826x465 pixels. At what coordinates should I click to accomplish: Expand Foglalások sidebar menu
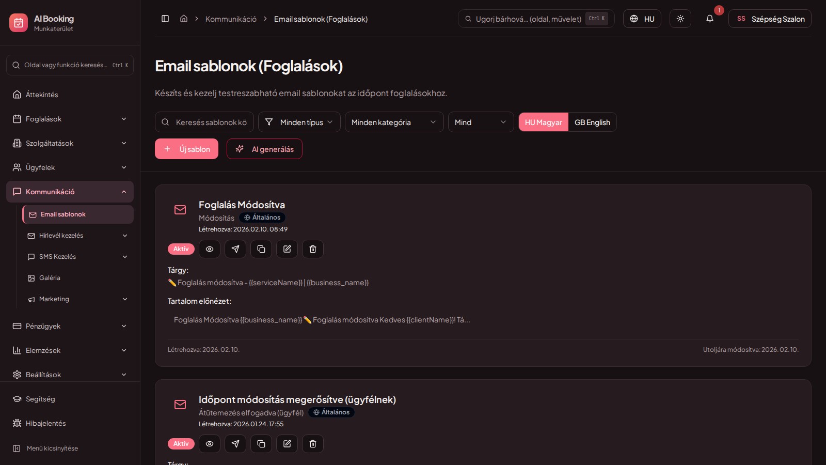point(70,119)
